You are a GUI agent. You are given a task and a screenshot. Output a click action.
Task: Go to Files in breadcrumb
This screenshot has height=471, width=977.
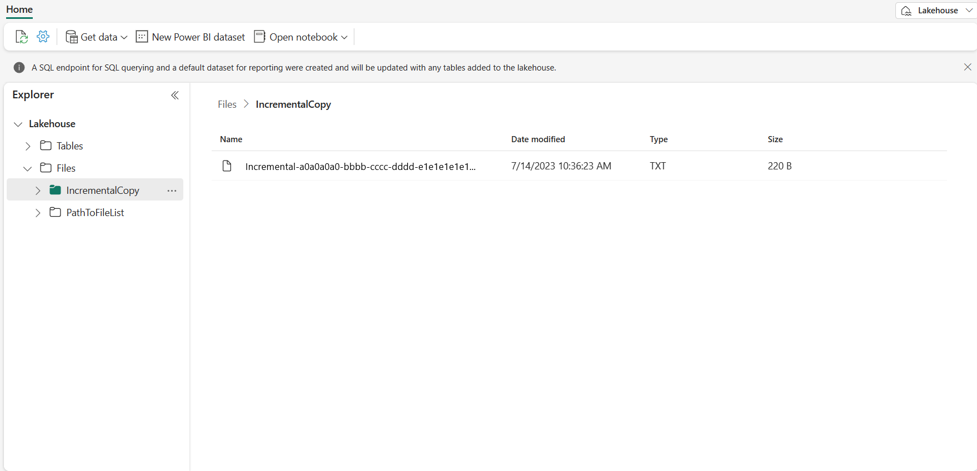click(x=227, y=104)
